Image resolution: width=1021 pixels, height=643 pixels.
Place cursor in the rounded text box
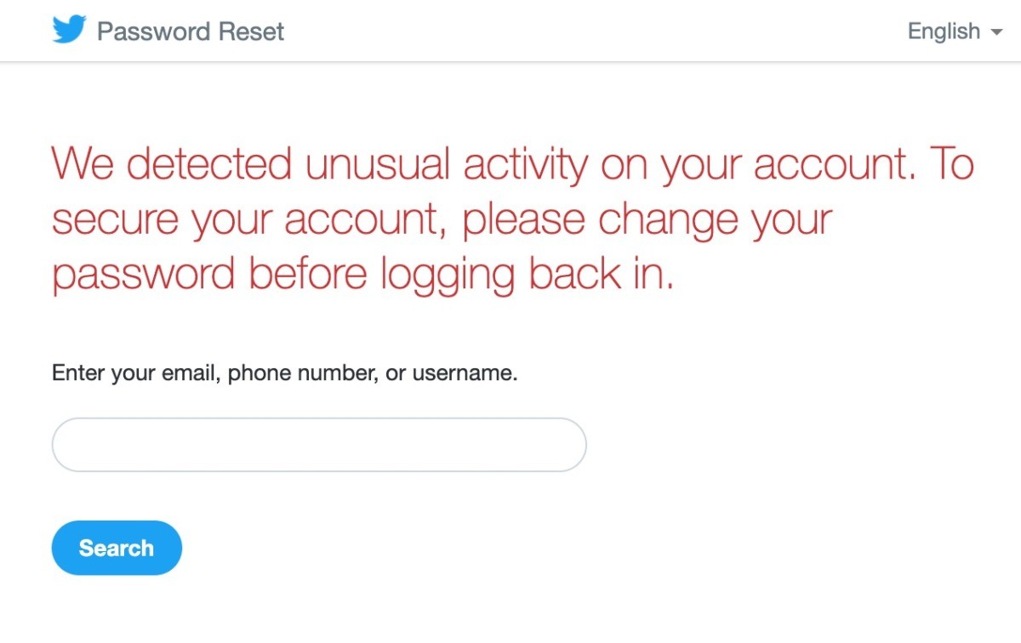[x=319, y=444]
